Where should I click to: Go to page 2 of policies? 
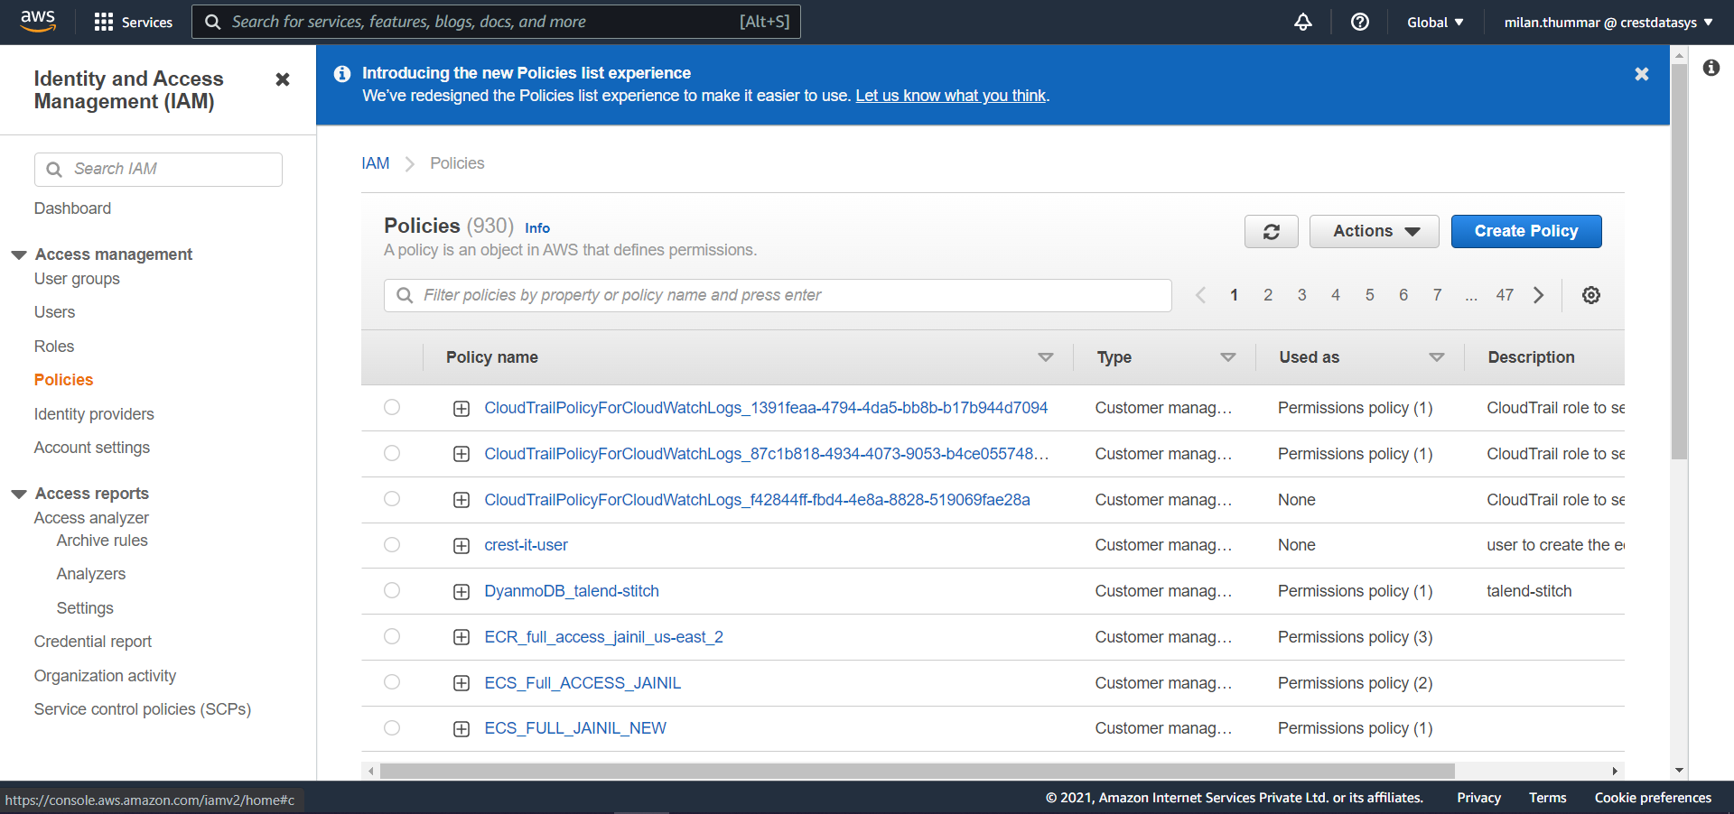coord(1268,295)
